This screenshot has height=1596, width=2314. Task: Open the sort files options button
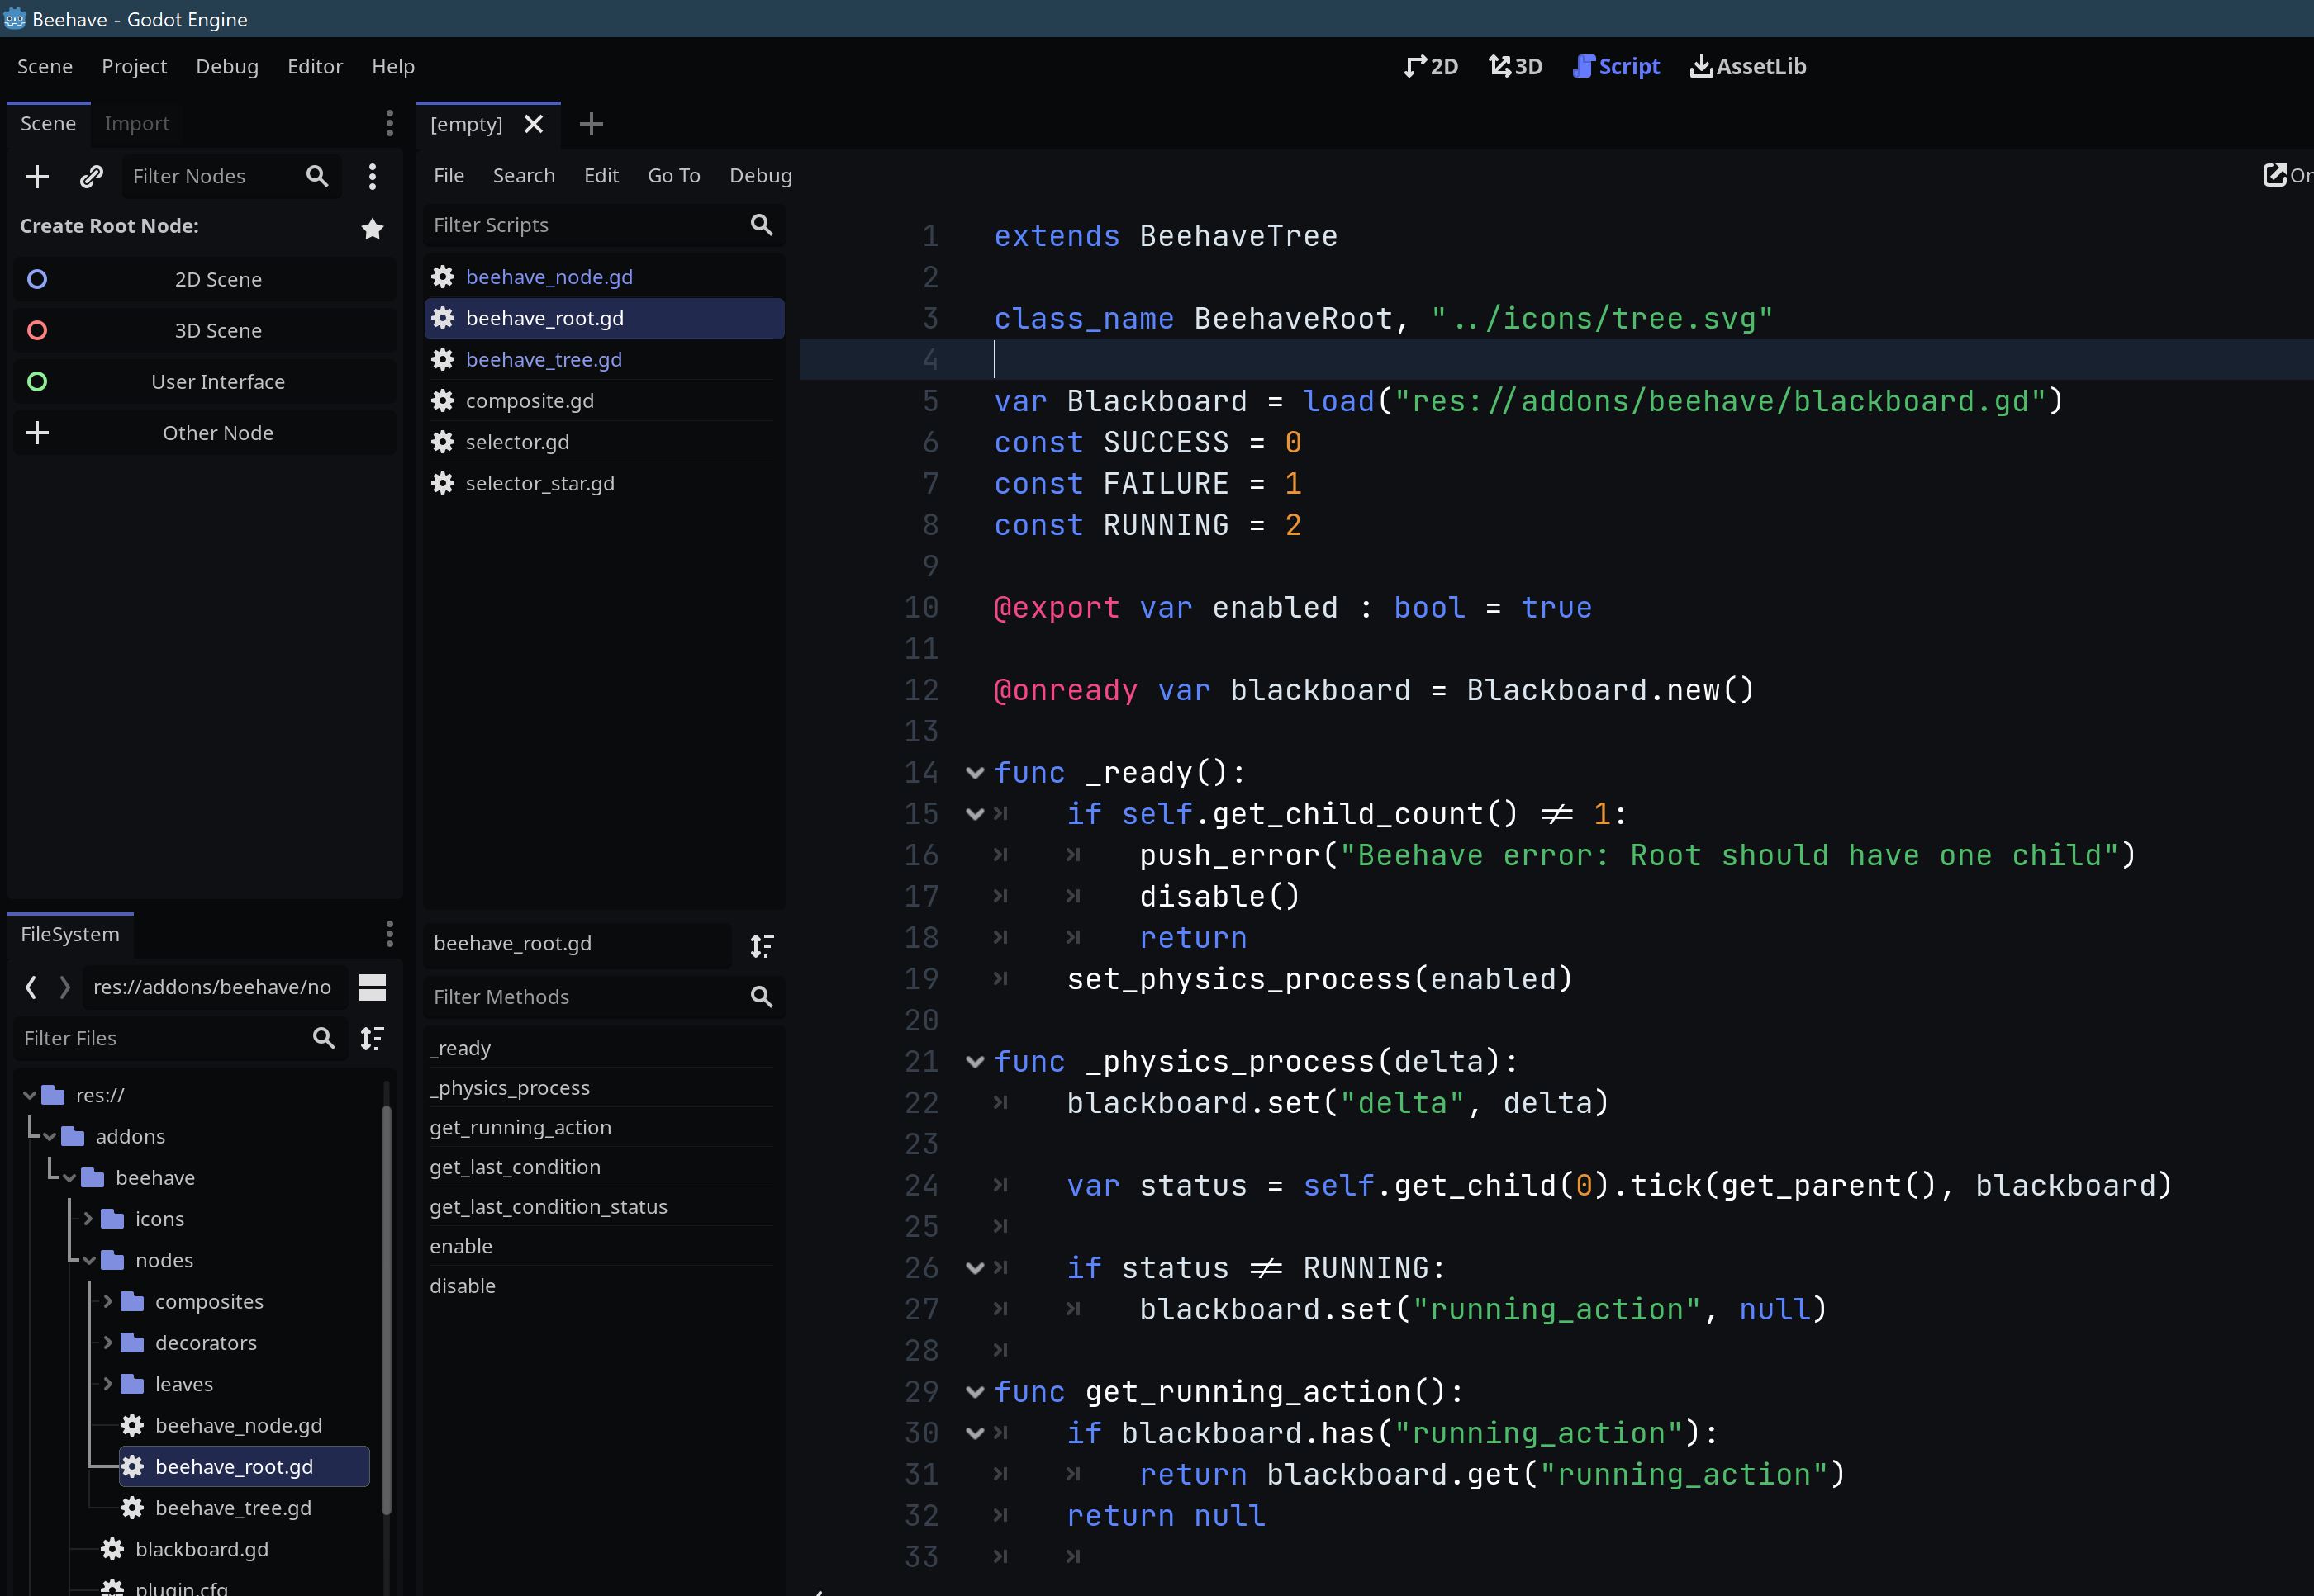(x=372, y=1039)
